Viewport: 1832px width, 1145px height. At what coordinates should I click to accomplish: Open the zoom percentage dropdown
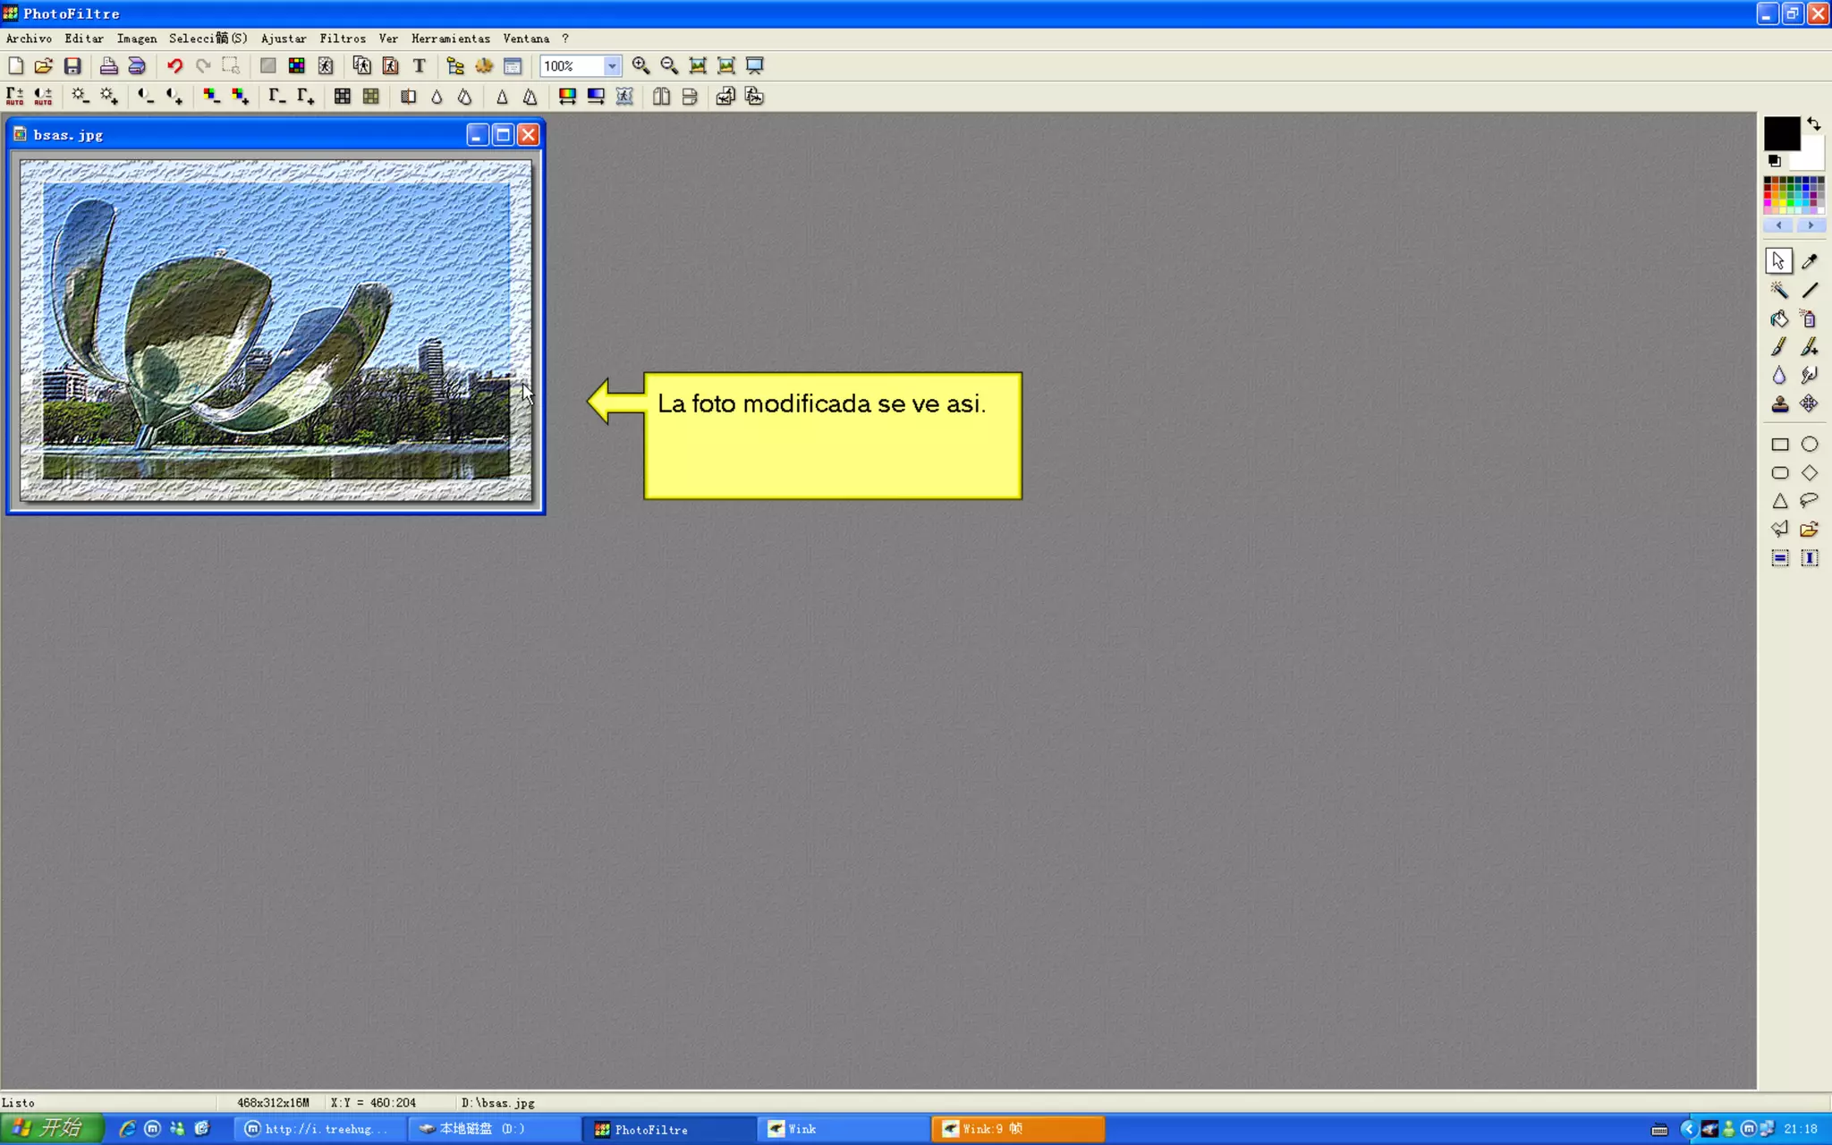pyautogui.click(x=612, y=65)
